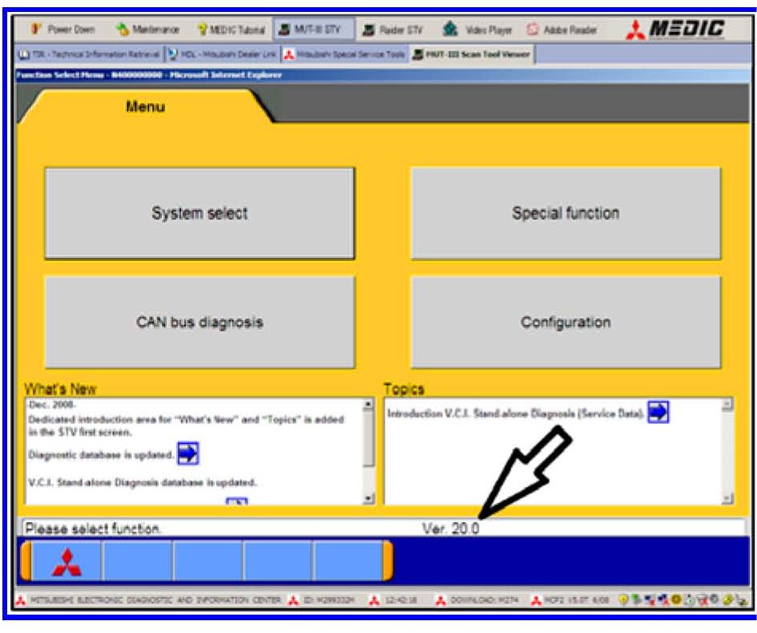Open the Configuration menu button
Image resolution: width=757 pixels, height=633 pixels.
(566, 322)
